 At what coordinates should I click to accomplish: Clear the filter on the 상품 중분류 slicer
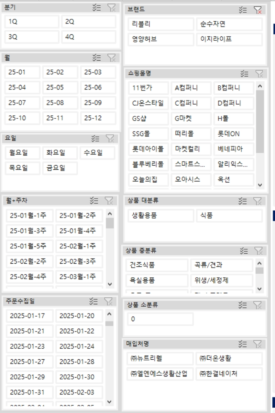(258, 251)
